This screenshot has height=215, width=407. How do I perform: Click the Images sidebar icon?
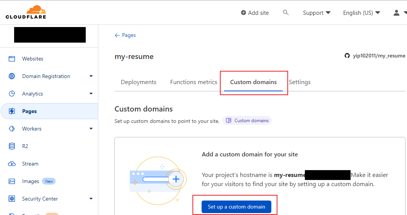click(12, 181)
